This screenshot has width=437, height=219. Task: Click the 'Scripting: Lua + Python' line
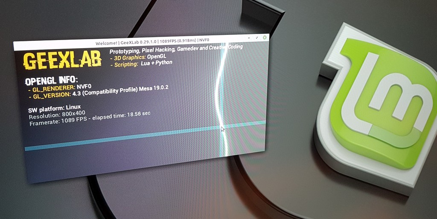click(x=141, y=64)
